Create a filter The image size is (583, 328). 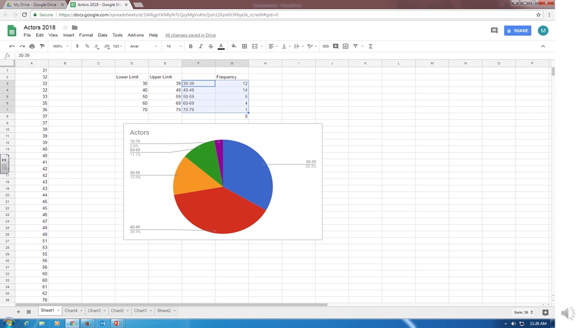(x=356, y=46)
